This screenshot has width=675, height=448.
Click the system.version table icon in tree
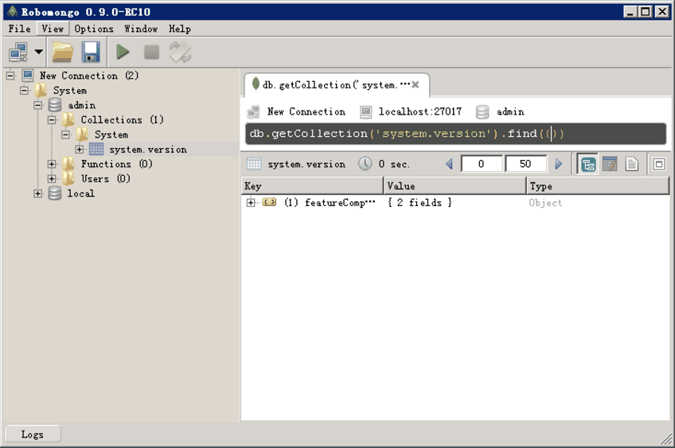coord(96,150)
